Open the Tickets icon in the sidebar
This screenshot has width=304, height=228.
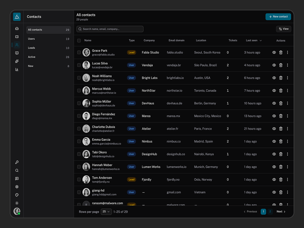17,37
